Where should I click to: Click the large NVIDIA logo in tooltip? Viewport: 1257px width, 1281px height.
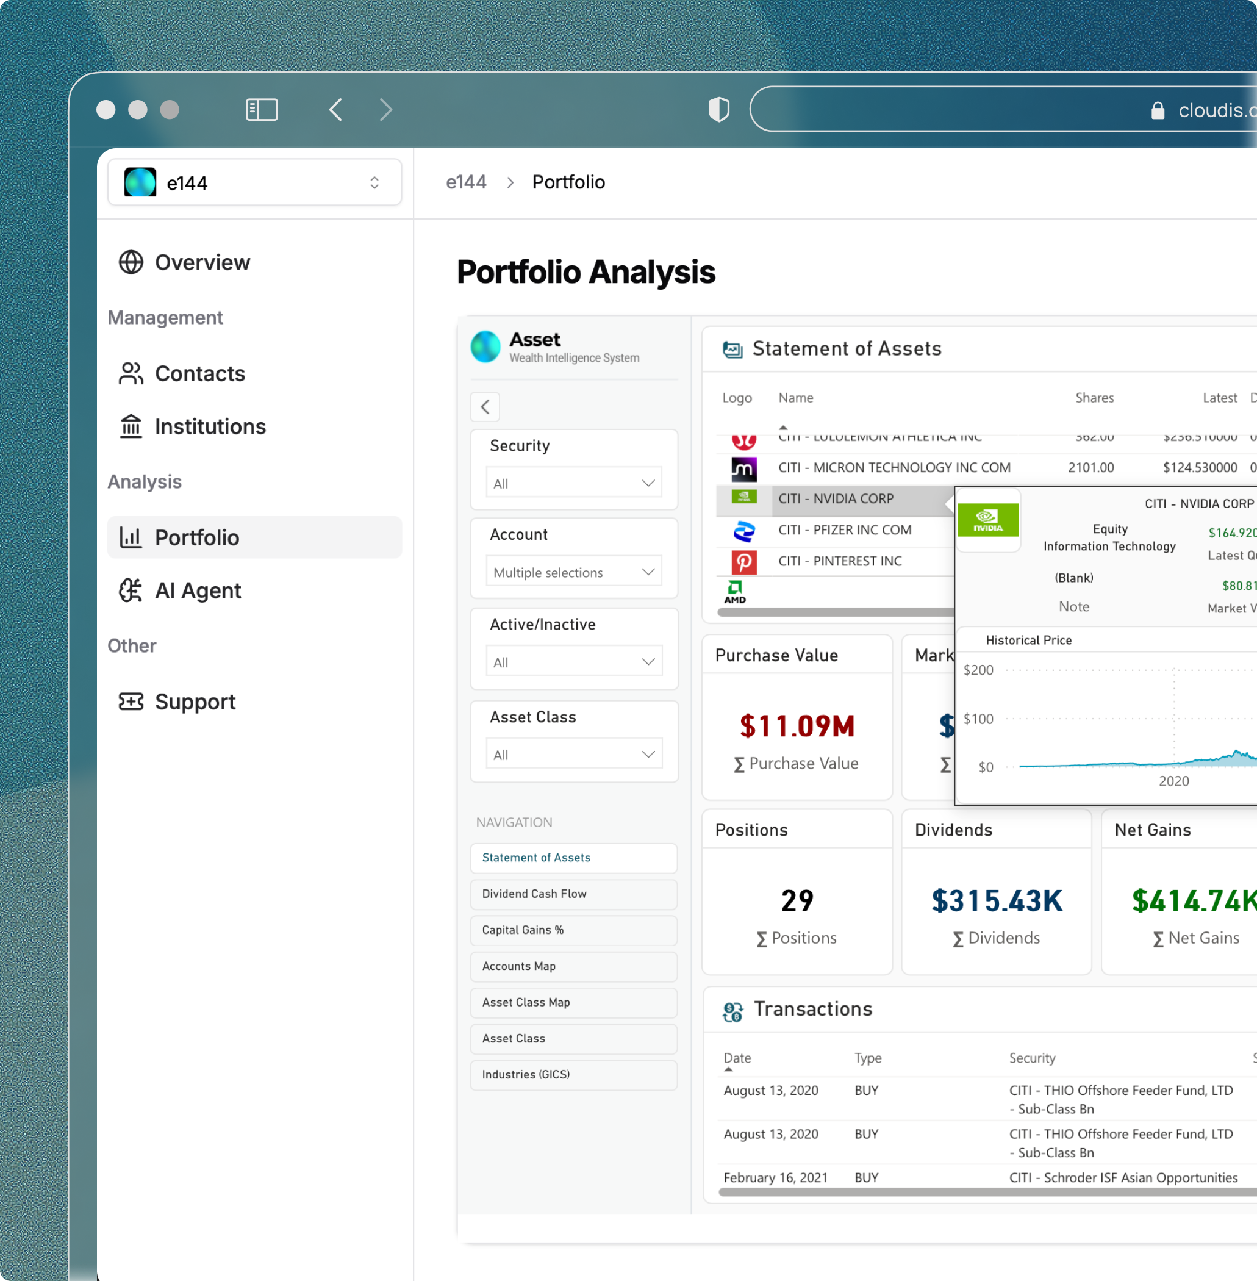[987, 519]
